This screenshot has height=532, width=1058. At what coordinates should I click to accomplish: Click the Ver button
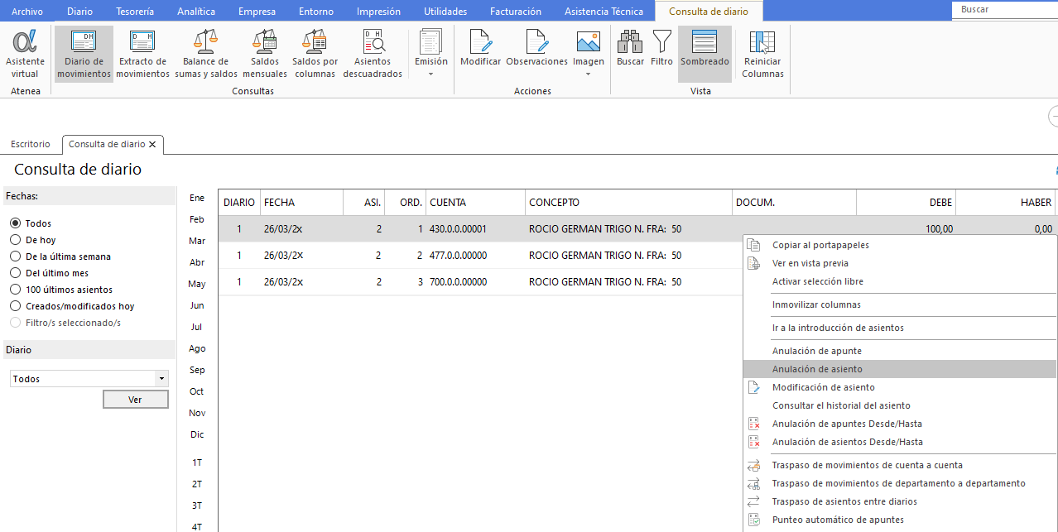coord(136,400)
